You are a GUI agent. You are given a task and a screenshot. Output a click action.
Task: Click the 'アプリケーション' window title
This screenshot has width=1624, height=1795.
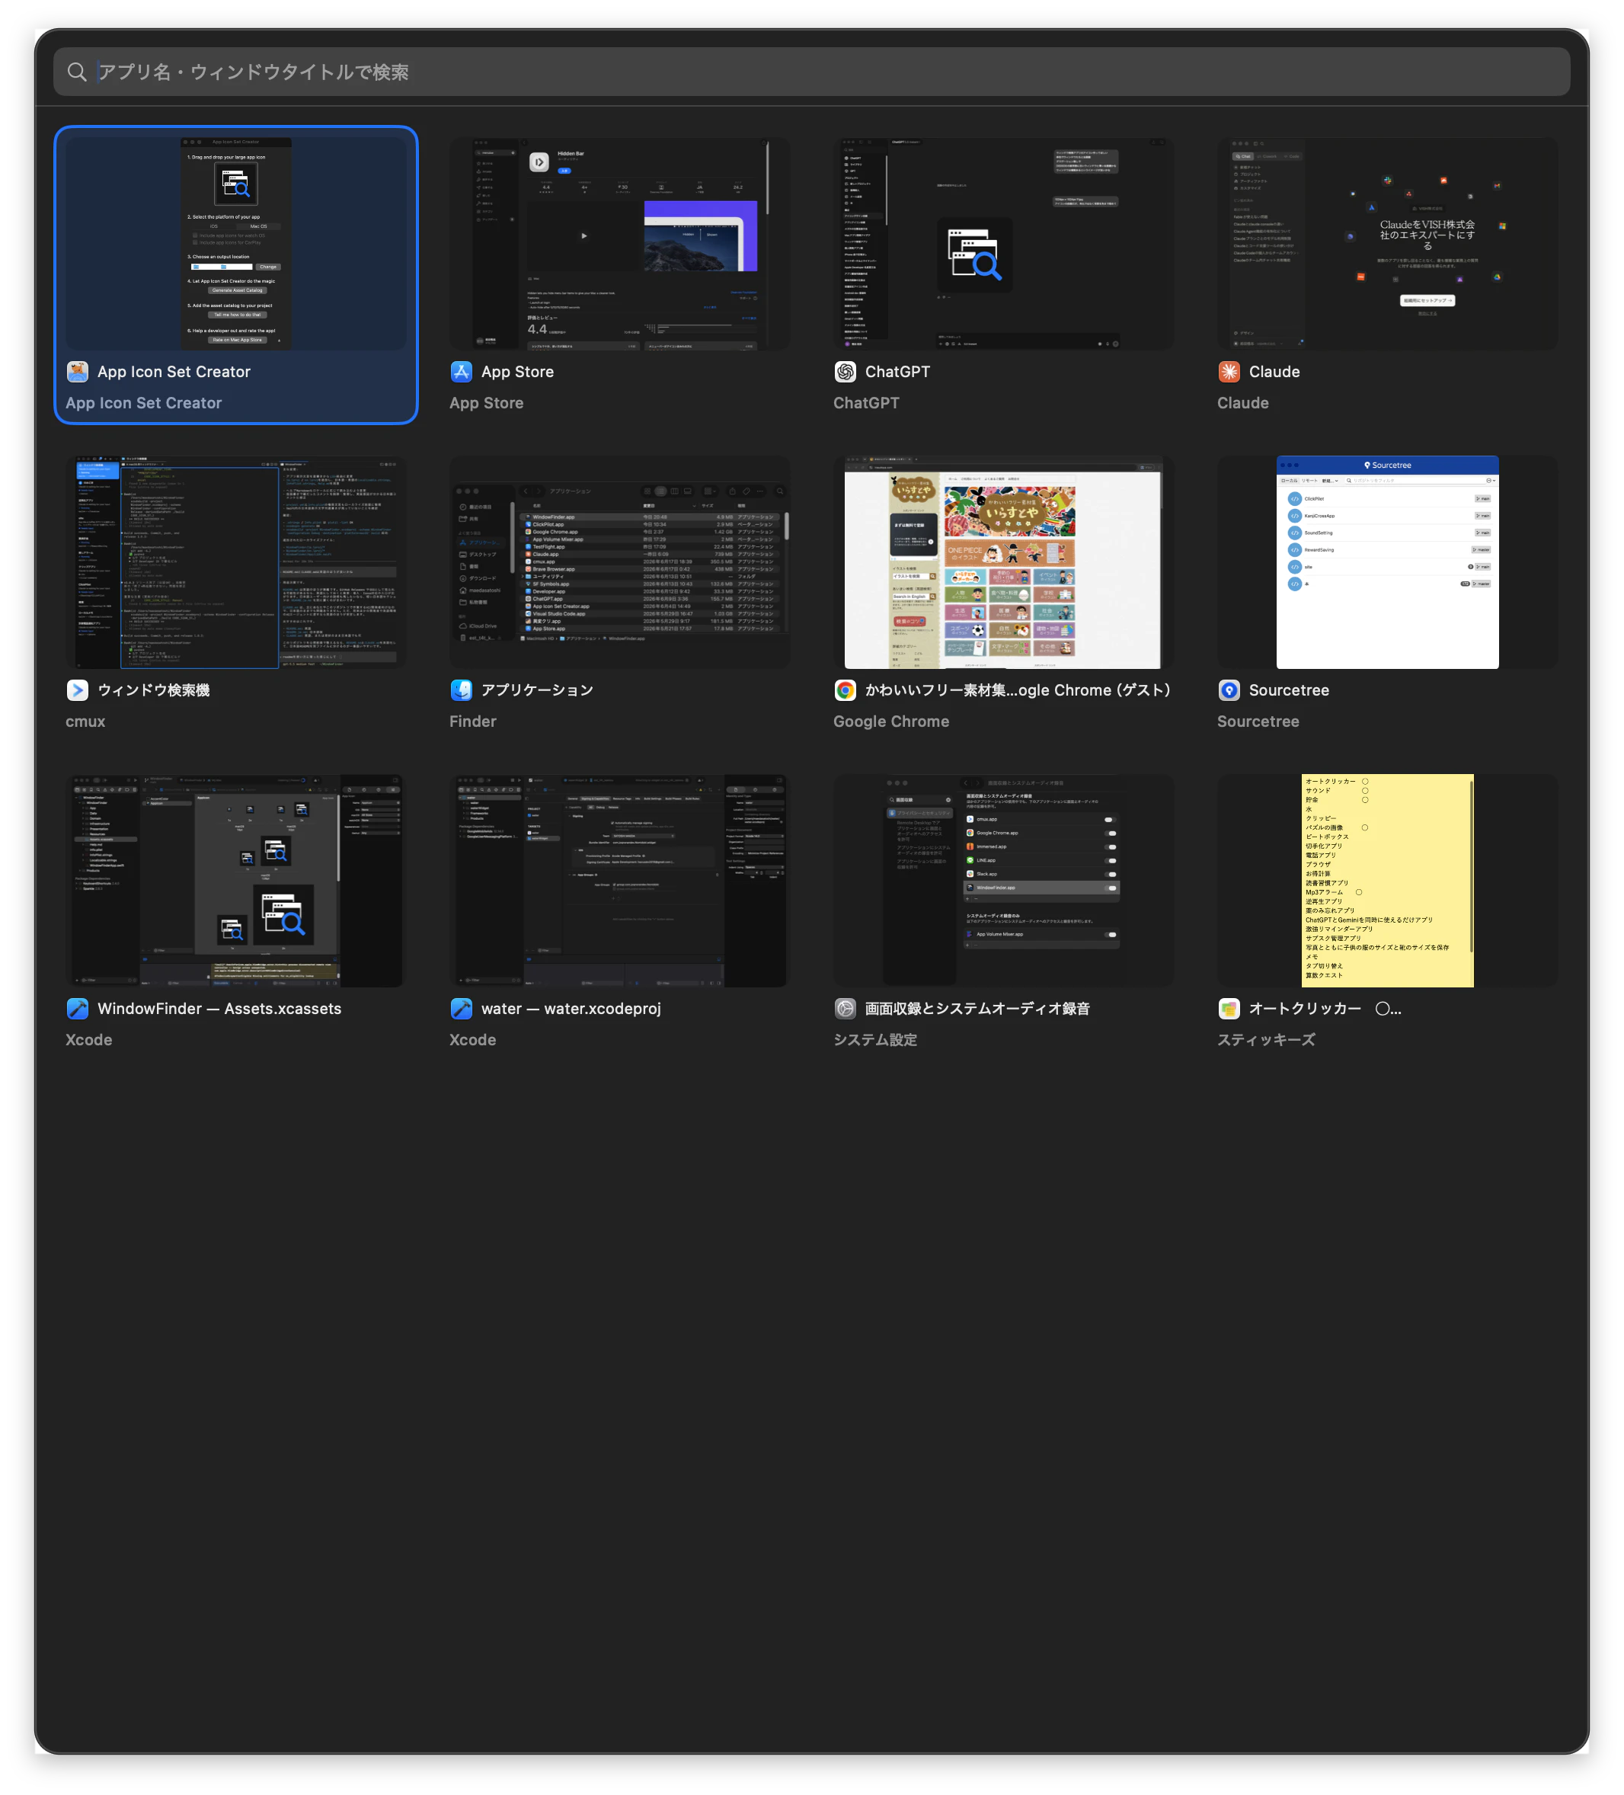tap(537, 690)
